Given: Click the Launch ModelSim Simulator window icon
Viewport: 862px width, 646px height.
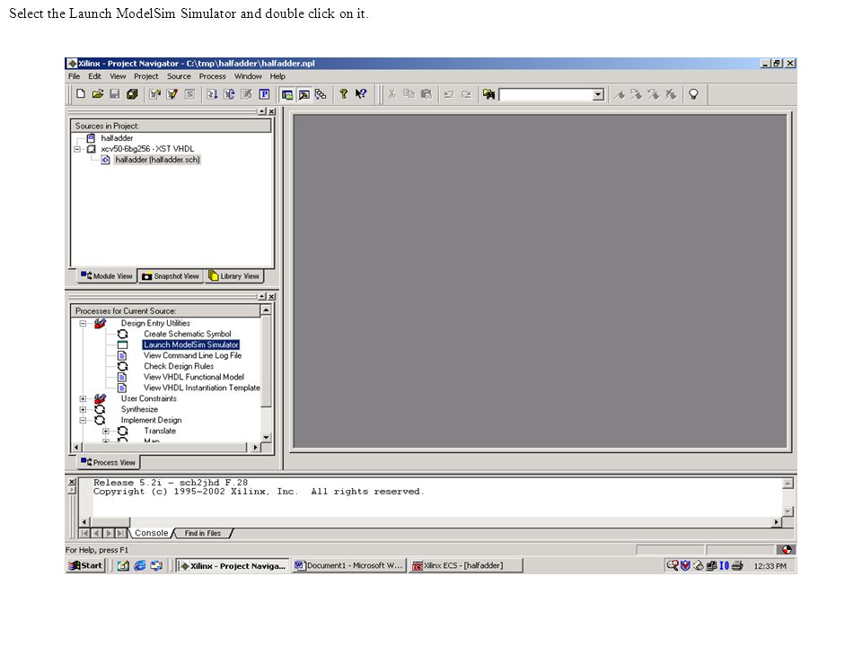Looking at the screenshot, I should coord(123,345).
